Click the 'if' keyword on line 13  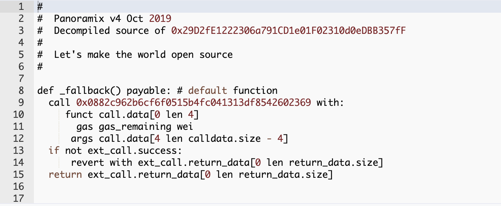pyautogui.click(x=54, y=150)
